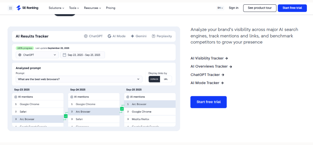Open the ChatGPT engine dropdown

pos(37,55)
